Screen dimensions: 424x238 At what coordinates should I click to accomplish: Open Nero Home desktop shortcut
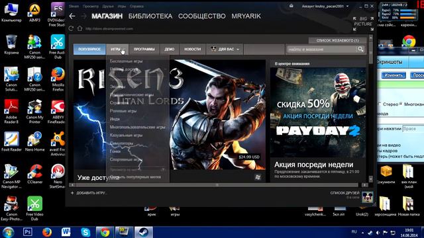[34, 141]
